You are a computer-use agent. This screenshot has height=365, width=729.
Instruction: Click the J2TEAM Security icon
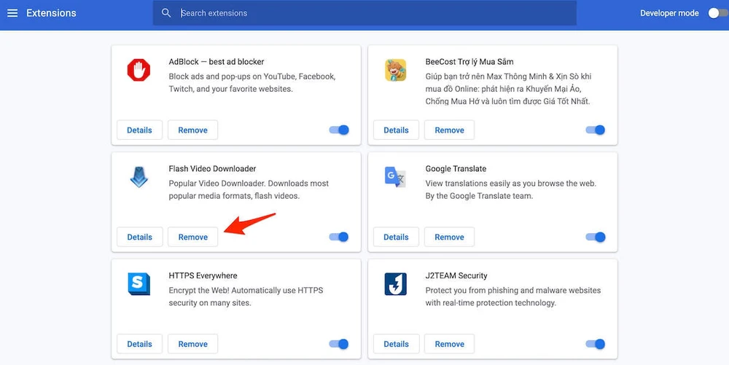(395, 283)
